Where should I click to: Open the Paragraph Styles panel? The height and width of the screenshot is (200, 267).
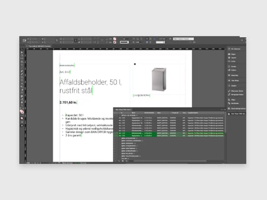(x=235, y=95)
